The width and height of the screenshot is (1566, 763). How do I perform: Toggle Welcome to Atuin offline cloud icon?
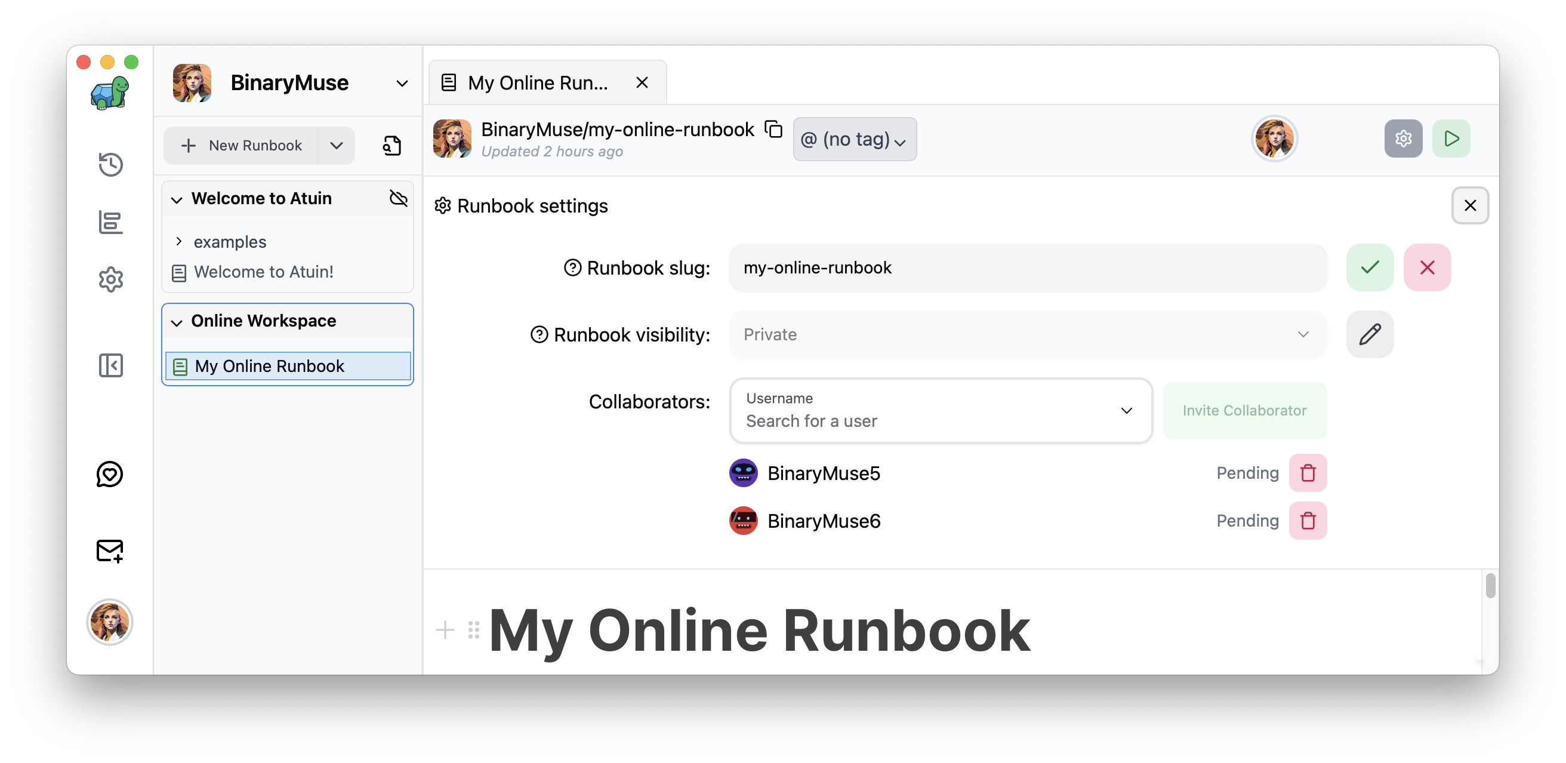[x=399, y=198]
